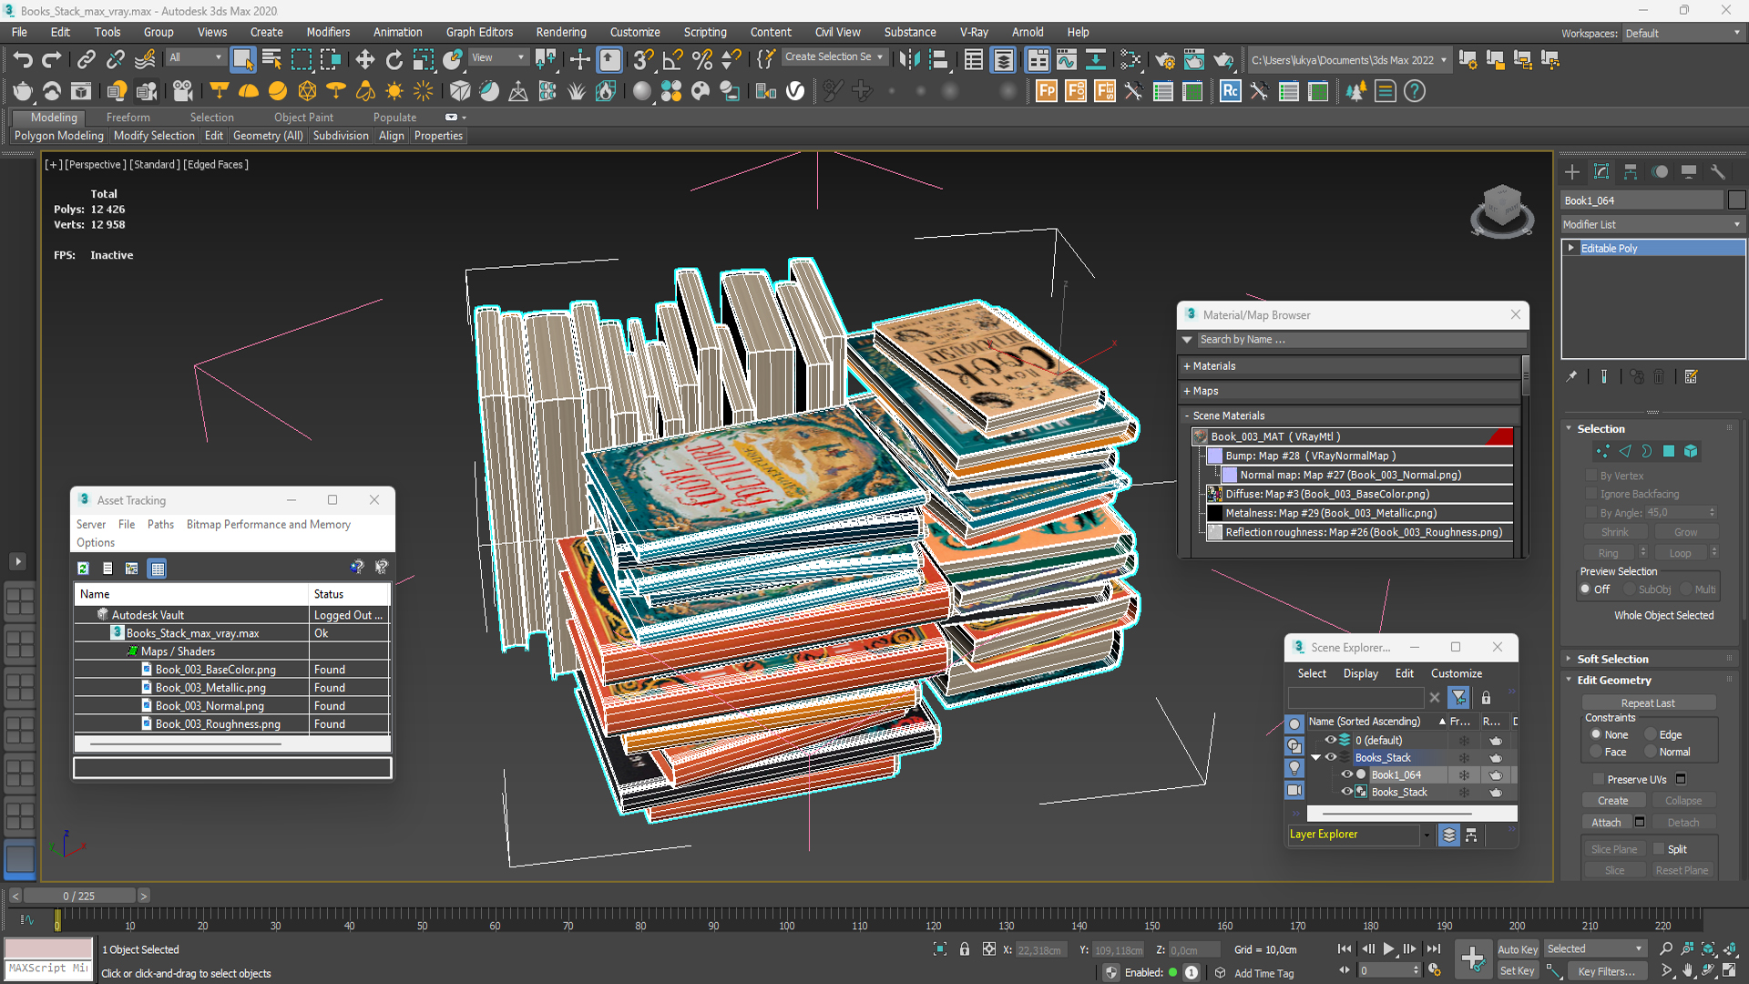Click the orange Fp Forest Pack icon
This screenshot has width=1749, height=984.
click(1047, 91)
